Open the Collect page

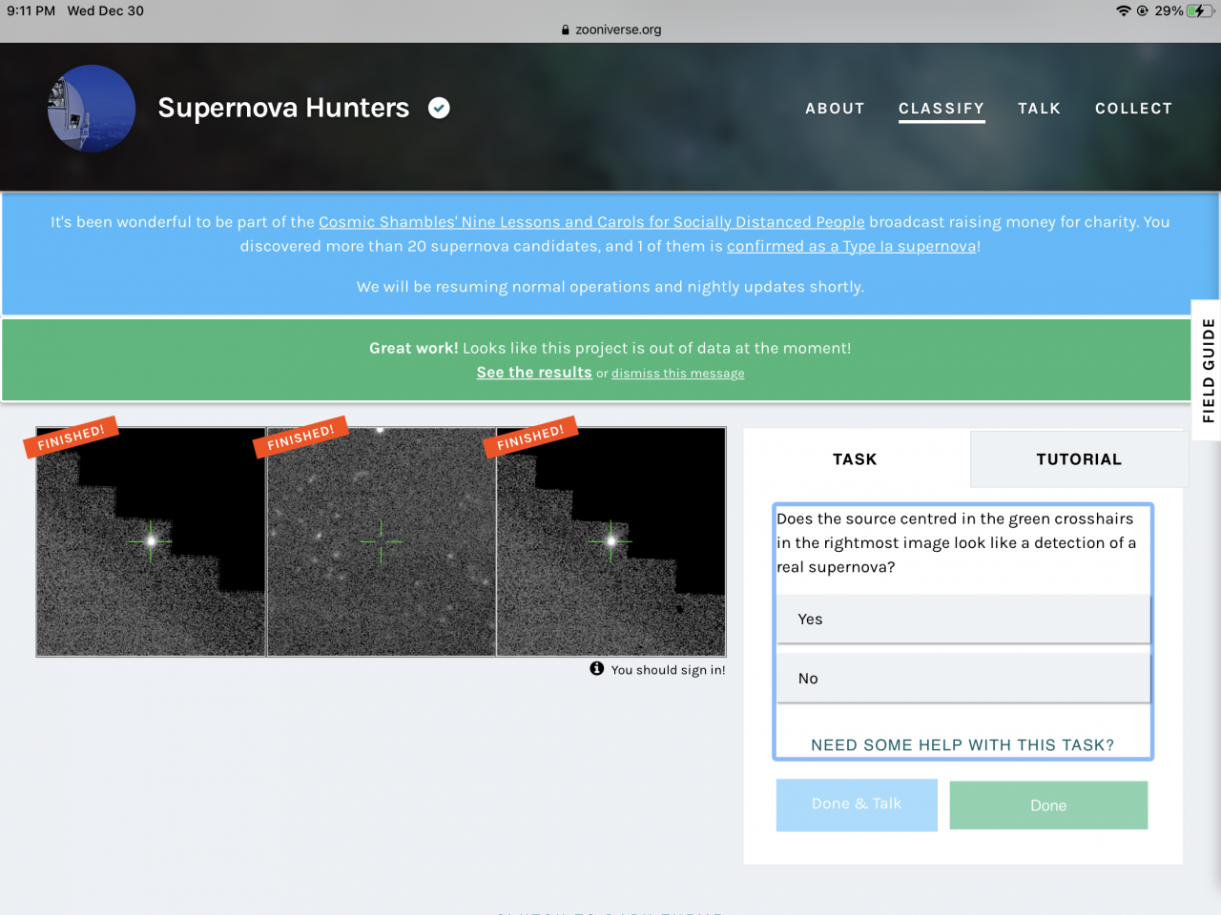pos(1133,109)
